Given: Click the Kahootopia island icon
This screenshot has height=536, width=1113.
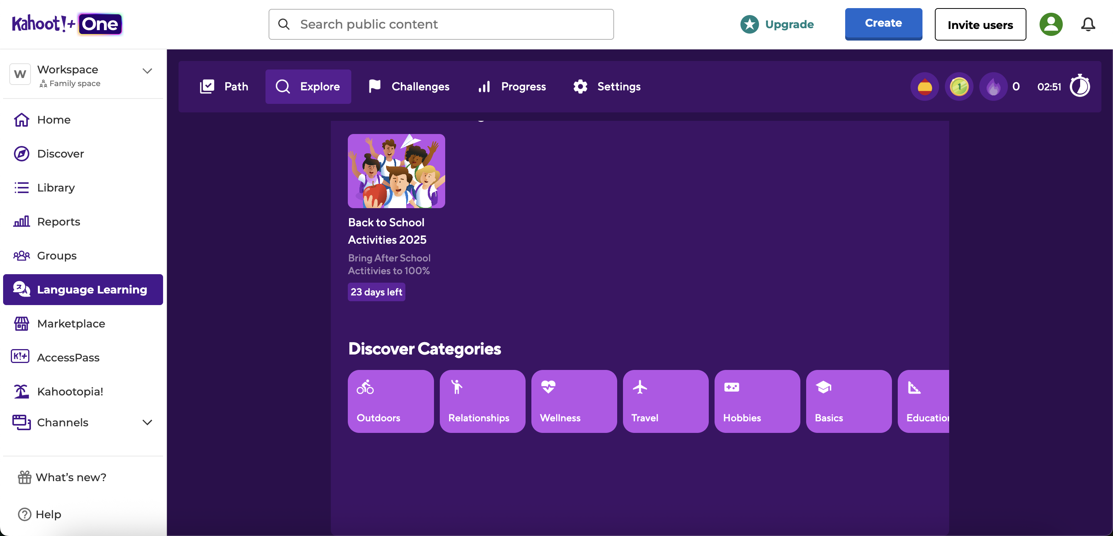Looking at the screenshot, I should point(22,391).
